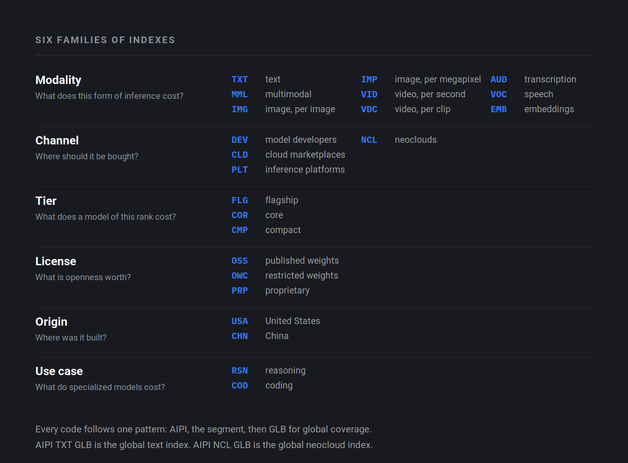This screenshot has width=628, height=463.
Task: Select the PRP proprietary license code
Action: click(239, 290)
